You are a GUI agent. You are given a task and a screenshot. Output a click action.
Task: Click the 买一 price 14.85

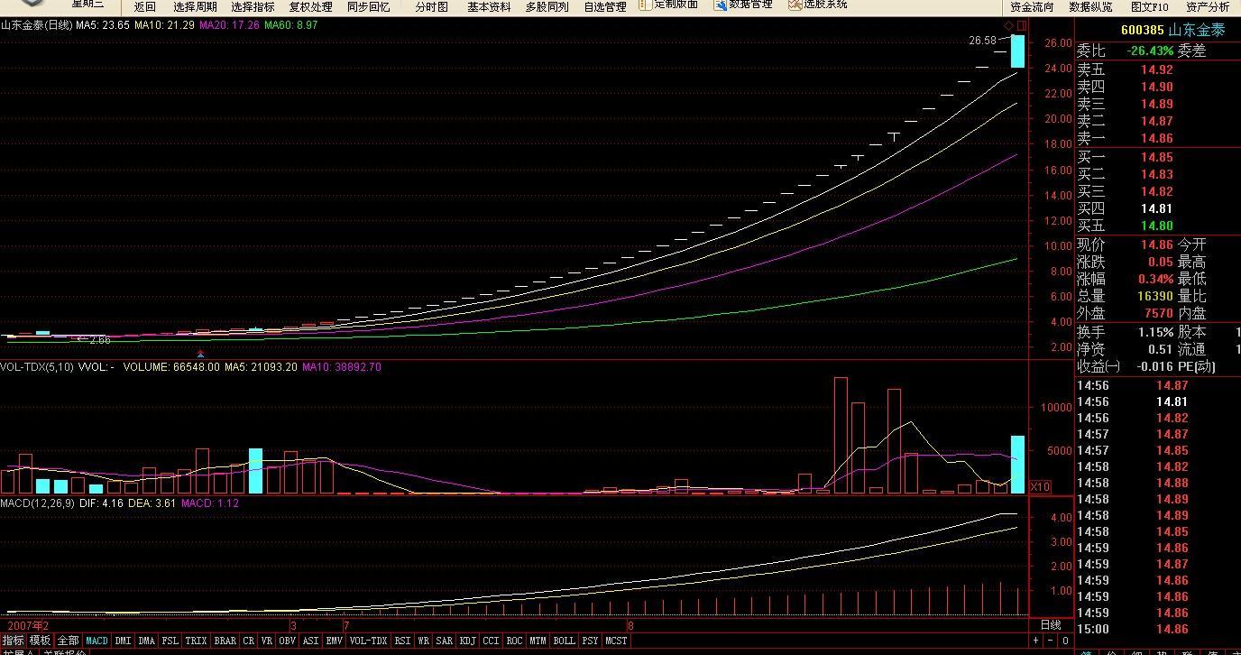click(1156, 157)
